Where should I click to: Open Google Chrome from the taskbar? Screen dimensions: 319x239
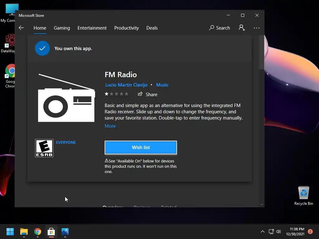tap(38, 232)
